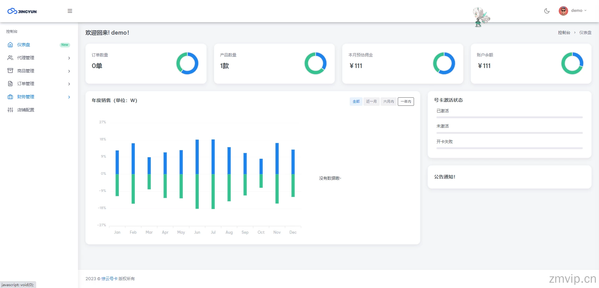Click the 公告通知! heading

click(445, 177)
